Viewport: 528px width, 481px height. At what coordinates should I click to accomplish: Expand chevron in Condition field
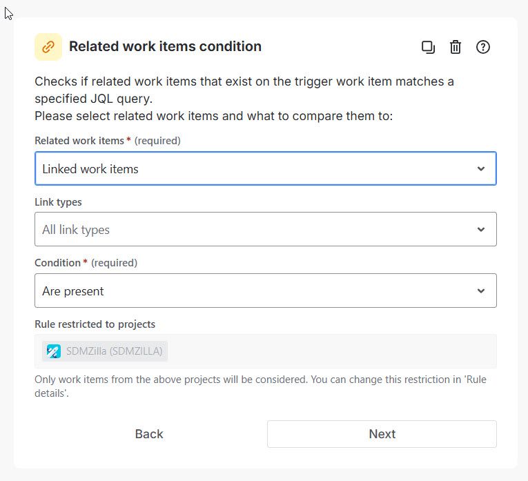[481, 291]
